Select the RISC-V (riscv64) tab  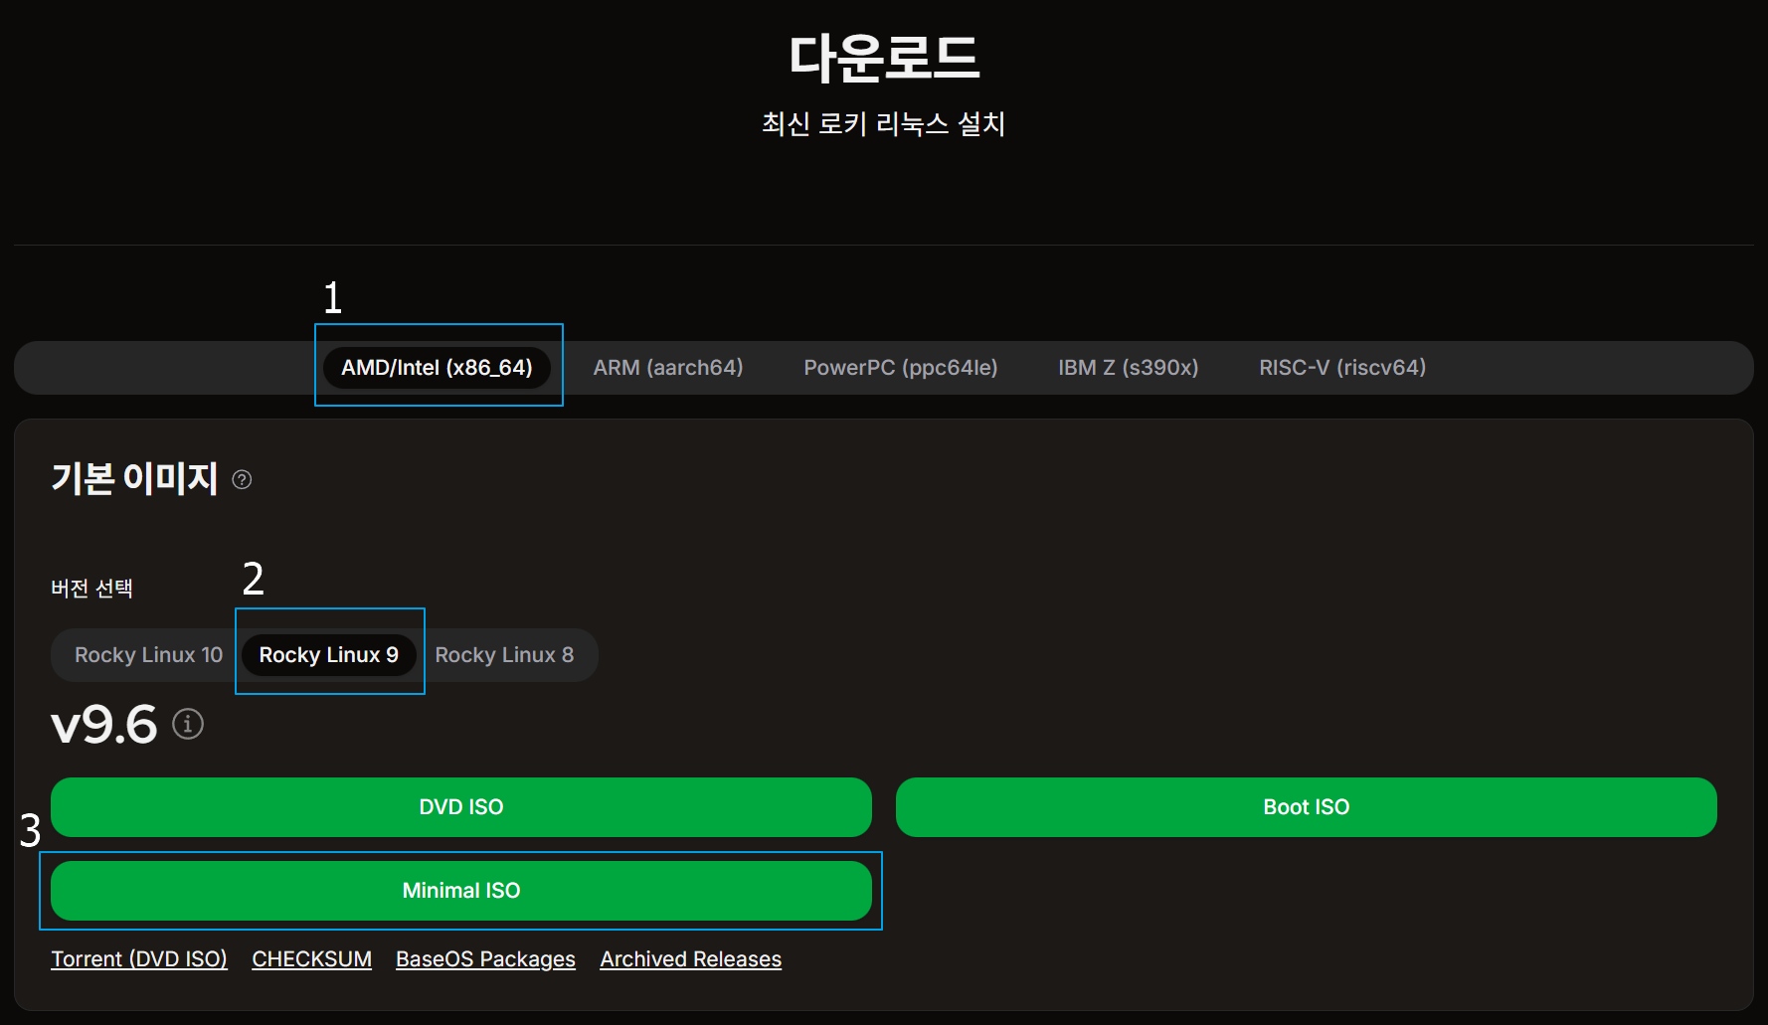point(1342,368)
